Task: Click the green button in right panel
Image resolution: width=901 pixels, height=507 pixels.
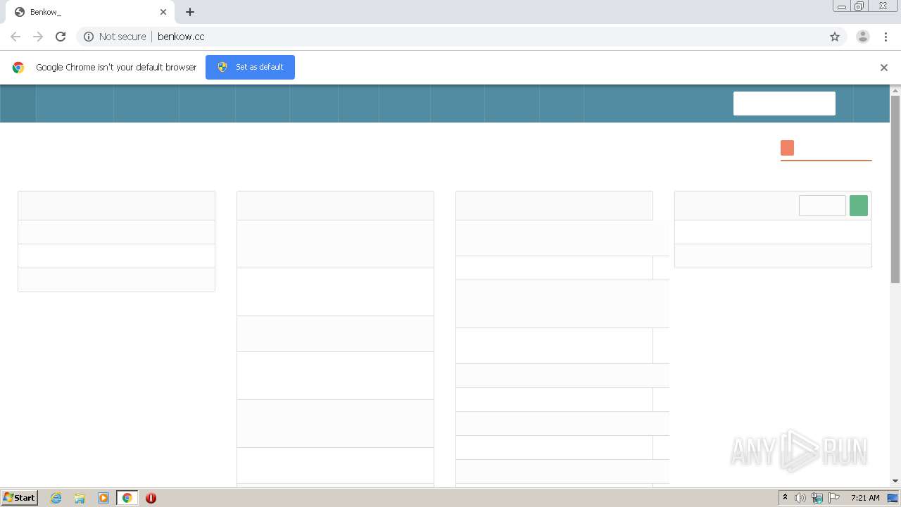Action: (x=859, y=206)
